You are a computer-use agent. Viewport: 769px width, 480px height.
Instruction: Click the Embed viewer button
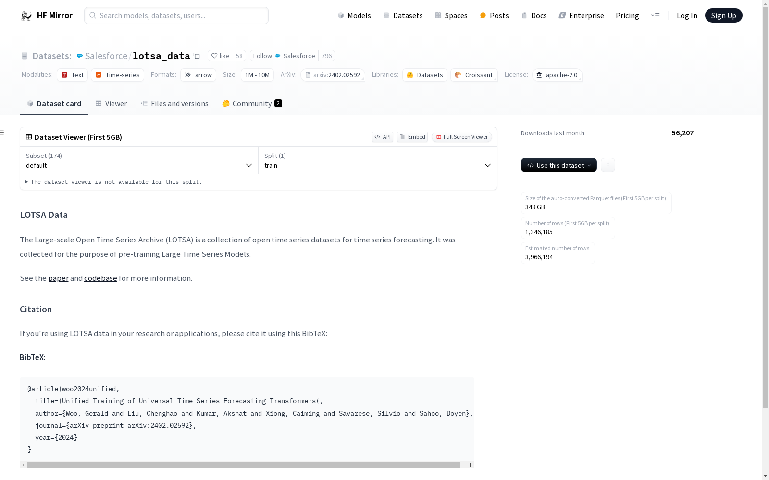(412, 137)
